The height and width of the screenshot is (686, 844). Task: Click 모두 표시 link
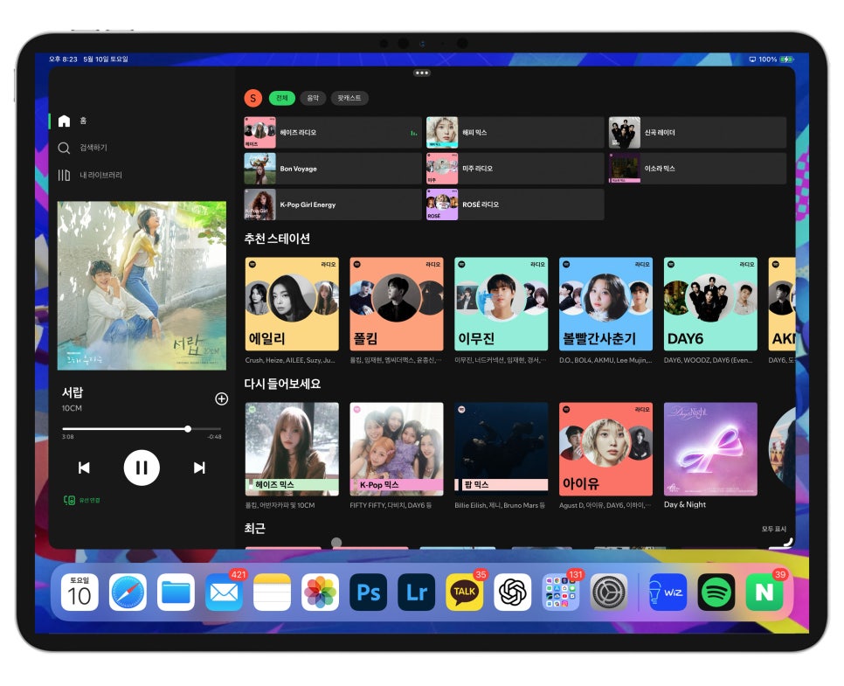pos(774,529)
